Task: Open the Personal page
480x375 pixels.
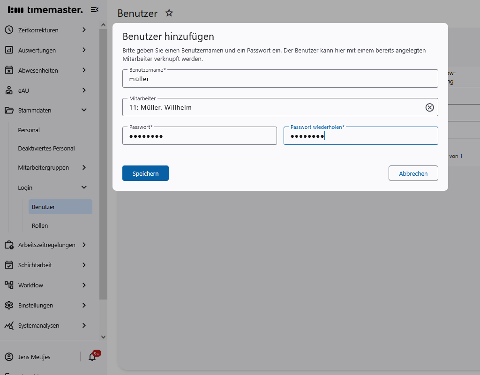Action: 30,130
